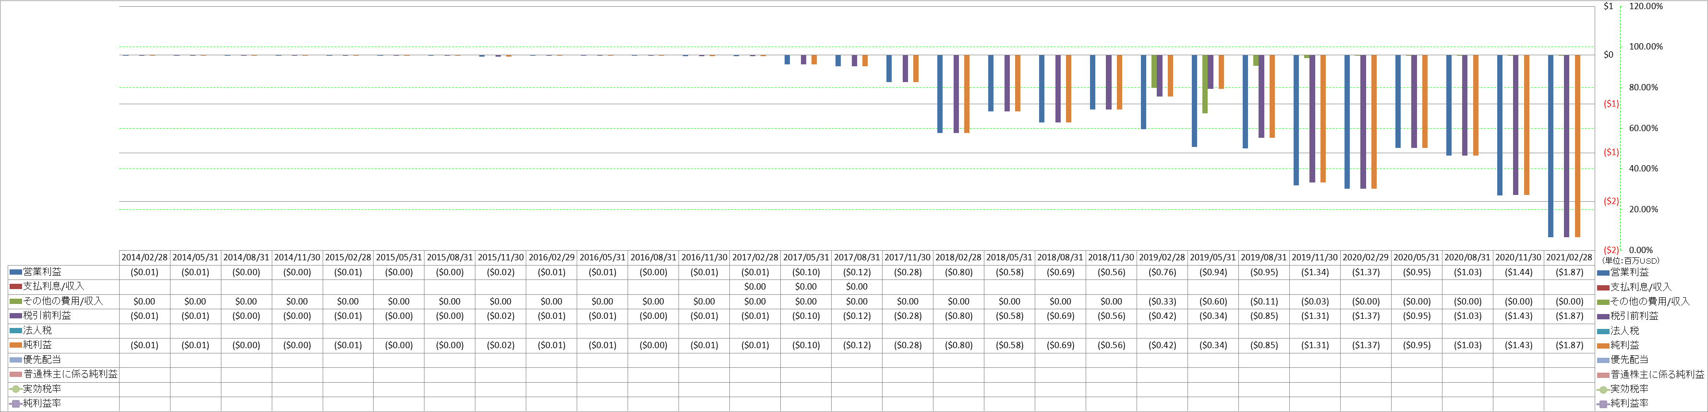This screenshot has height=412, width=1708.
Task: Click the $0 primary axis label
Action: pyautogui.click(x=1608, y=55)
